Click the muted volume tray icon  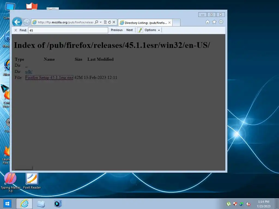click(x=248, y=204)
